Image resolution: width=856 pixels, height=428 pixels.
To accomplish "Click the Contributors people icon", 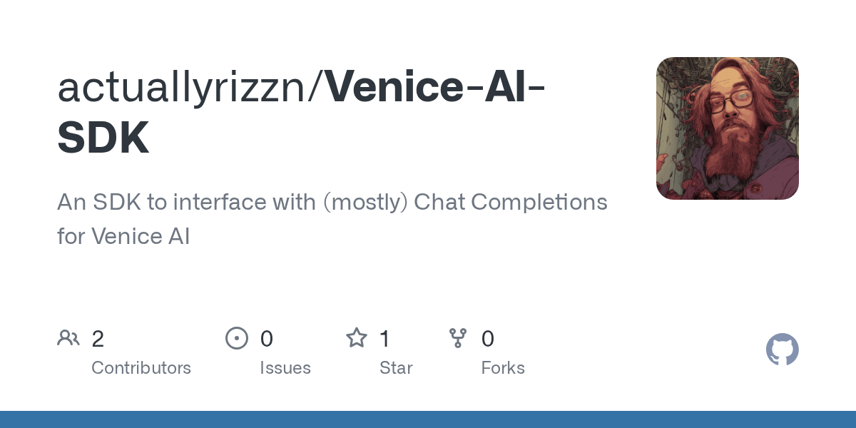I will [68, 338].
